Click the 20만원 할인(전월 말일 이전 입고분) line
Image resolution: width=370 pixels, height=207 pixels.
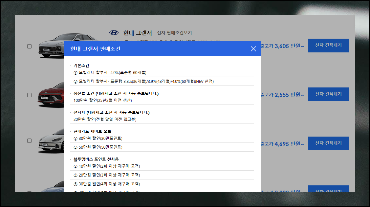pos(105,120)
